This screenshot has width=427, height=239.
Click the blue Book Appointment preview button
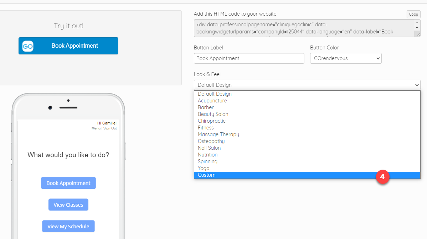(68, 46)
